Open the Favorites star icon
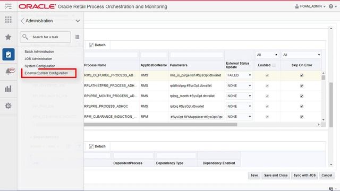This screenshot has width=340, height=191. [x=8, y=37]
